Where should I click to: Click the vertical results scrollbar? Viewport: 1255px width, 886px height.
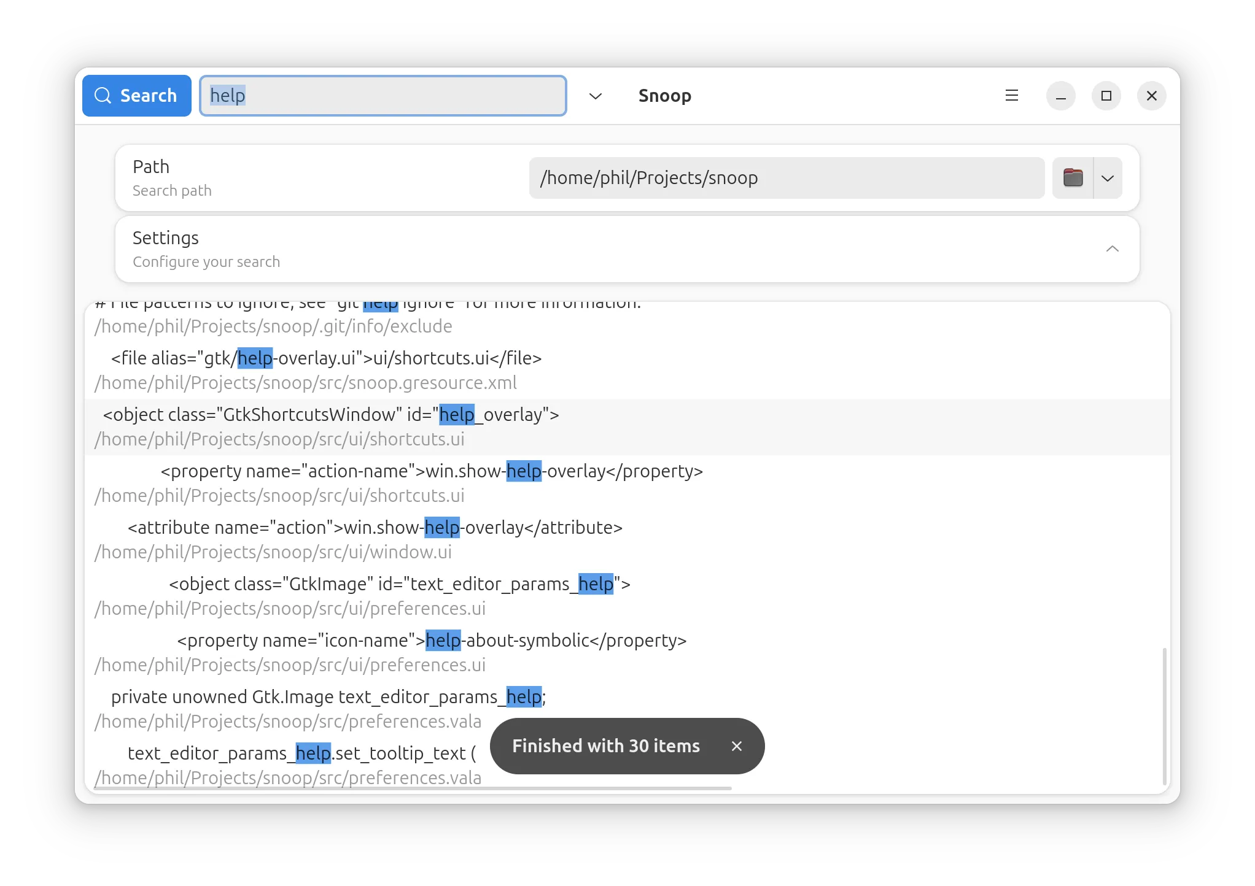[x=1164, y=715]
